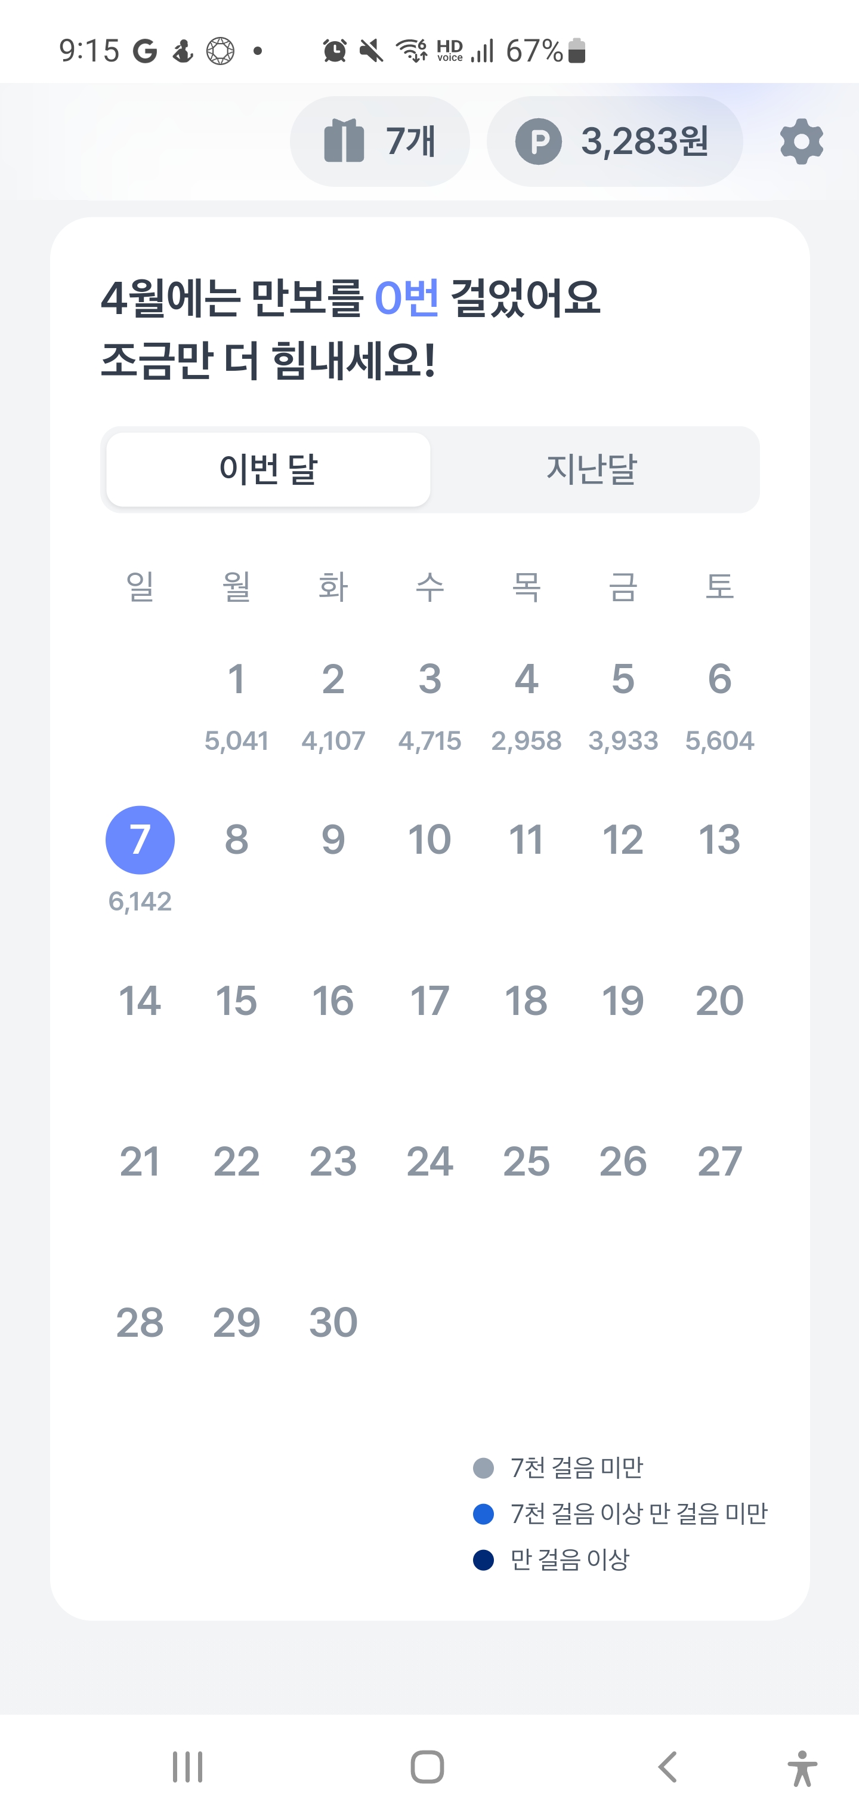Tap the accessibility figure icon

coord(802,1768)
